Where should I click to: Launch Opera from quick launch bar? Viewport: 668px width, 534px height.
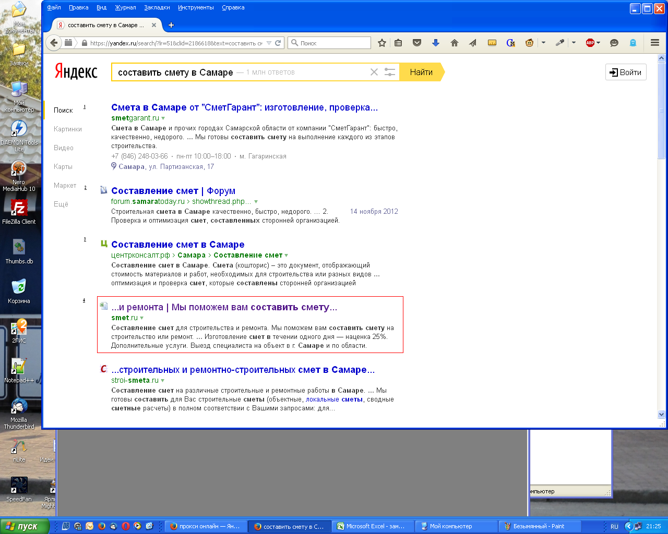tap(126, 526)
